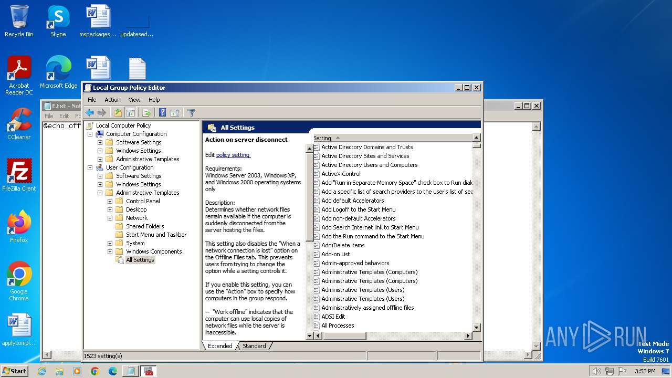Open Skype desktop shortcut
Image resolution: width=672 pixels, height=378 pixels.
pyautogui.click(x=58, y=21)
